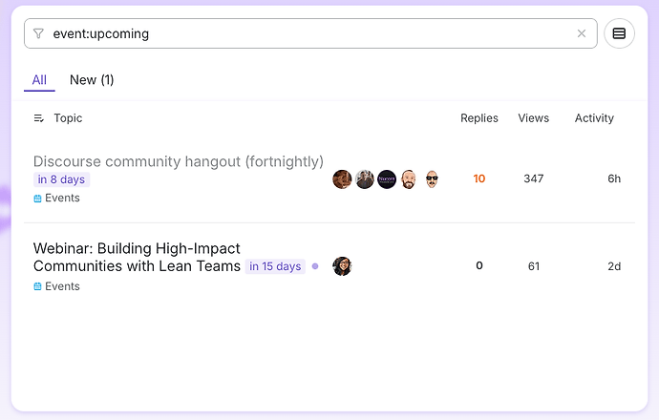Switch to the All tab
This screenshot has height=420, width=659.
click(x=39, y=80)
